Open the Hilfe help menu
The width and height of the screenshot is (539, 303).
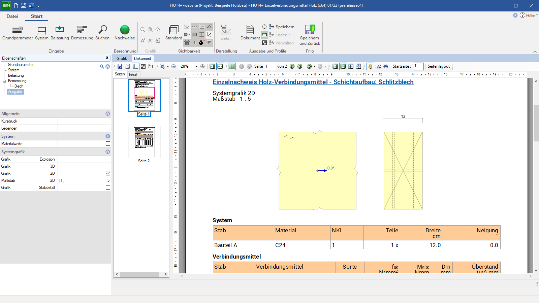[x=529, y=15]
